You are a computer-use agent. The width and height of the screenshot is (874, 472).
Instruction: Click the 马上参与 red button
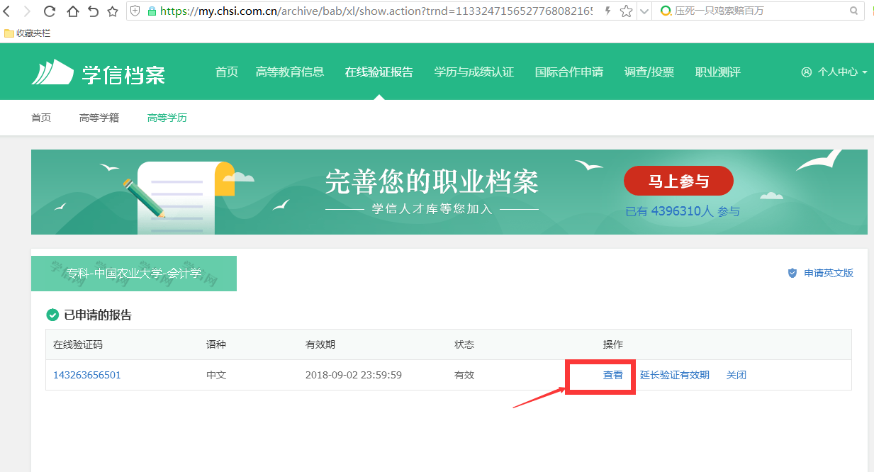tap(678, 181)
